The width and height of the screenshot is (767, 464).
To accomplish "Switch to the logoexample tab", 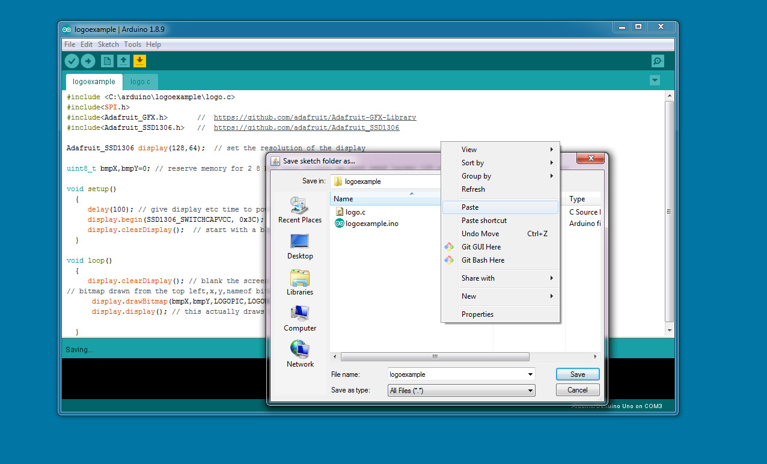I will coord(94,82).
